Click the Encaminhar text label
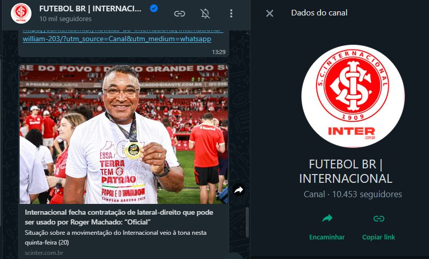This screenshot has width=429, height=259. [327, 237]
